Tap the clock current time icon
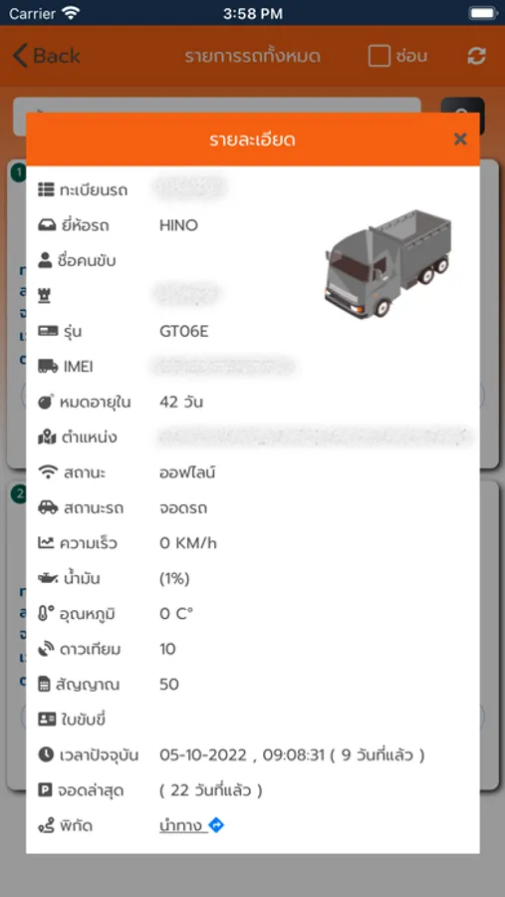 click(46, 754)
